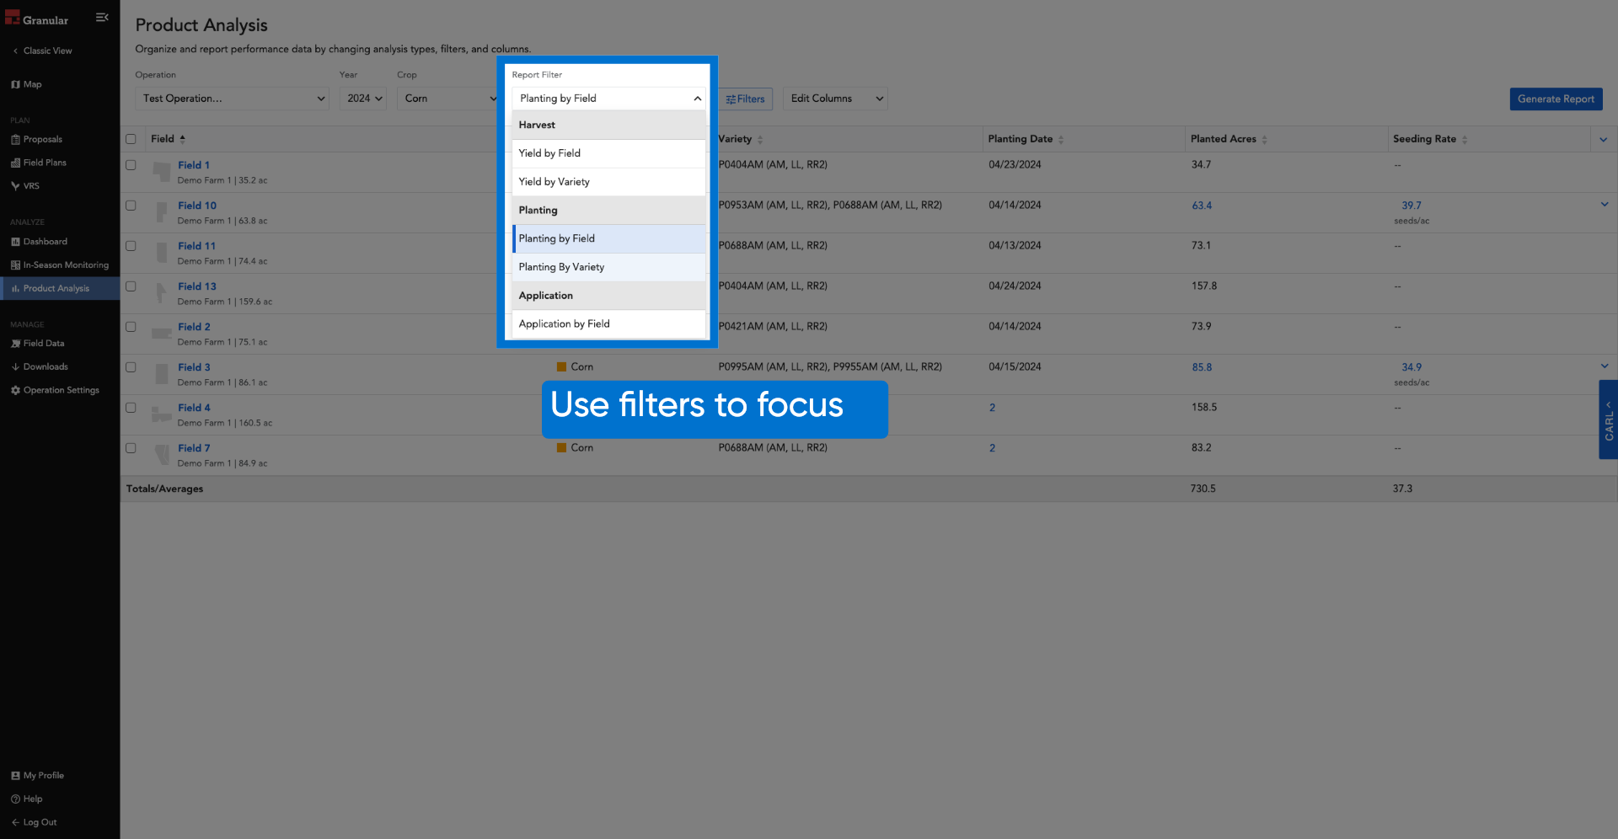Click the 63.4 planted acres link
This screenshot has height=839, width=1618.
point(1202,206)
